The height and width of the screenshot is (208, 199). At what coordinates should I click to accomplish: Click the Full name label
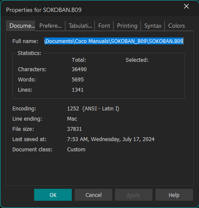tap(25, 41)
